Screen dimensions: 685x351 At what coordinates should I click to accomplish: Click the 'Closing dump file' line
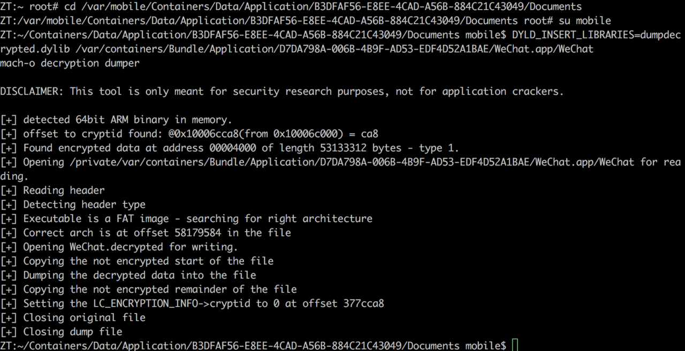tap(61, 332)
